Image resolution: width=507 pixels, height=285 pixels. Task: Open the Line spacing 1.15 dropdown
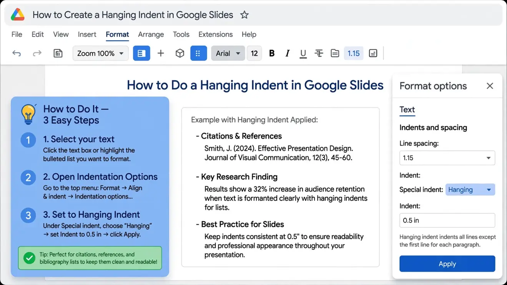pos(447,158)
